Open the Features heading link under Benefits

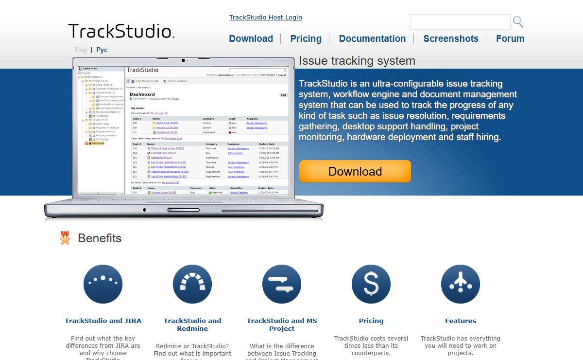point(461,321)
